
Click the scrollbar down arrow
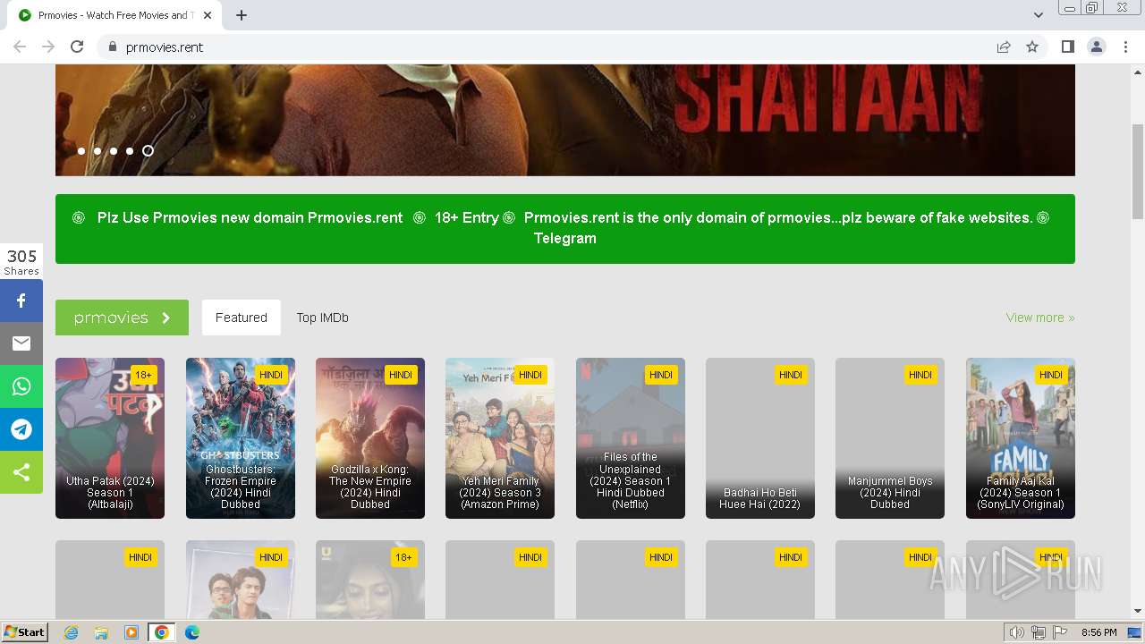tap(1138, 611)
